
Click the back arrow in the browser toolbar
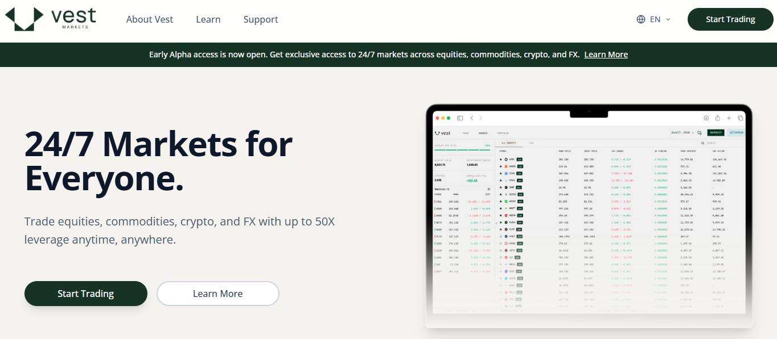pyautogui.click(x=471, y=118)
